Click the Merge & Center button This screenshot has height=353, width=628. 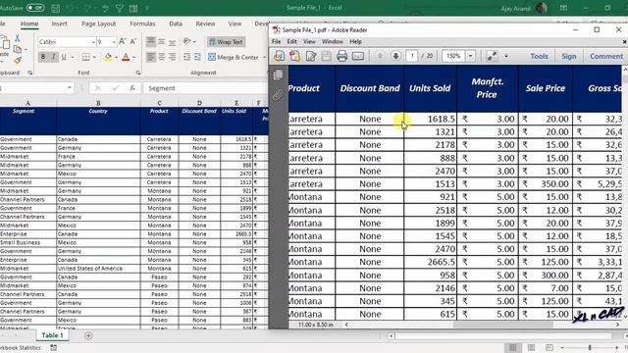point(234,57)
